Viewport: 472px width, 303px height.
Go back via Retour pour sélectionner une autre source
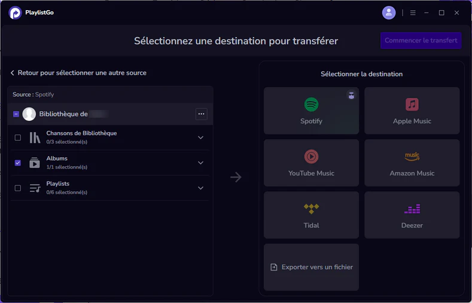pos(78,73)
